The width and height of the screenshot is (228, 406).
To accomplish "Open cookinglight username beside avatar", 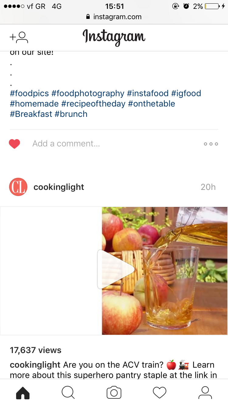I will point(59,187).
